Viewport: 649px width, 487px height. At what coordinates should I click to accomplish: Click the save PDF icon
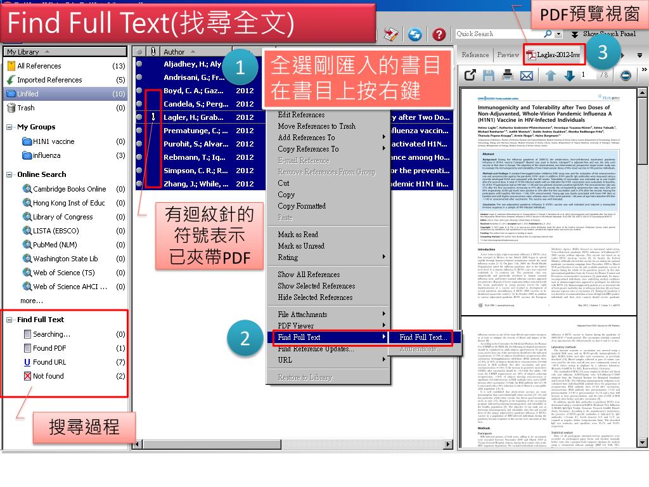click(489, 75)
